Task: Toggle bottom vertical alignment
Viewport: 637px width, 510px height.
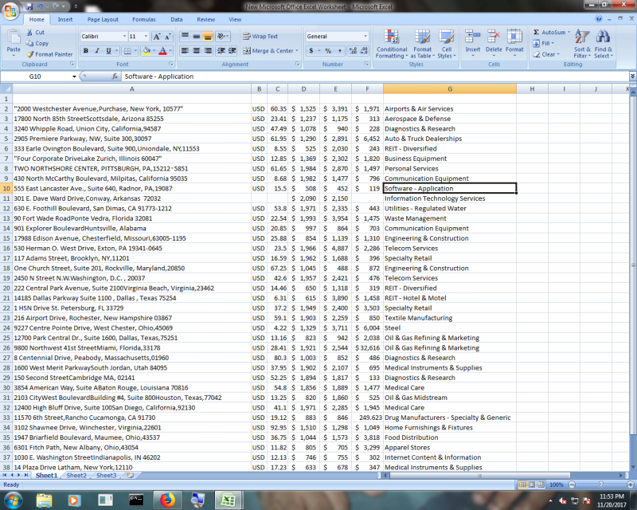Action: tap(208, 36)
